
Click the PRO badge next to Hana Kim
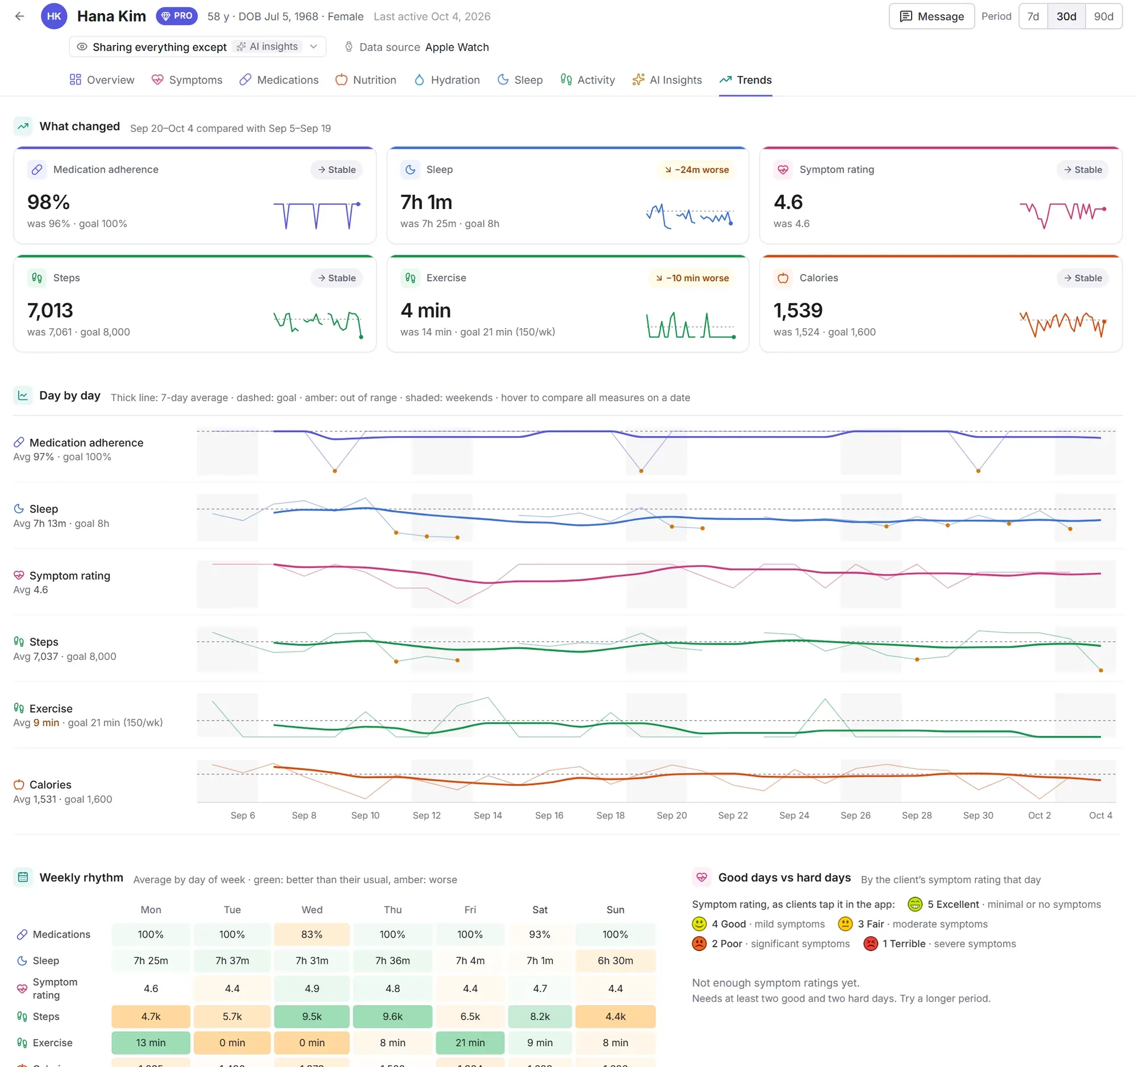(177, 16)
